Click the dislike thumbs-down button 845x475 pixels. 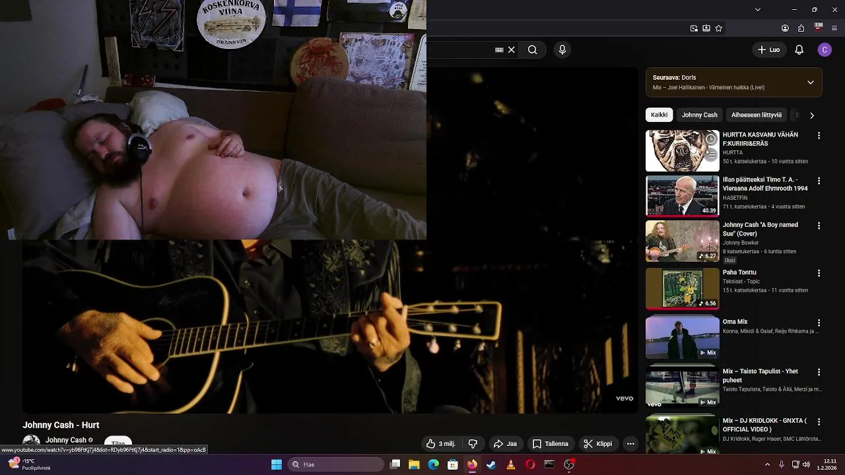(x=473, y=444)
